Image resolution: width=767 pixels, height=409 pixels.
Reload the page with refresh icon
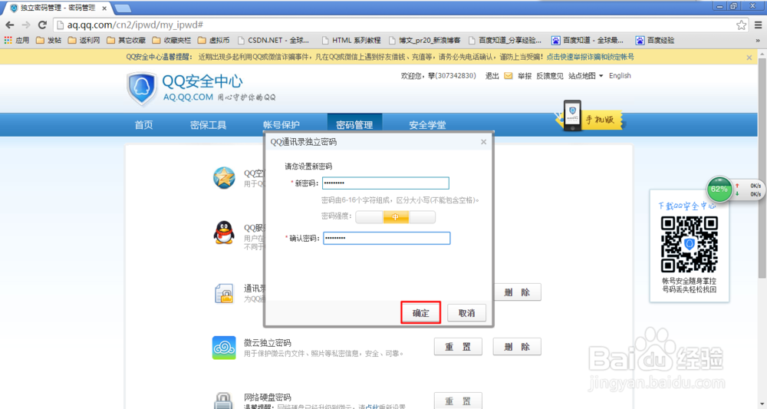pyautogui.click(x=42, y=25)
